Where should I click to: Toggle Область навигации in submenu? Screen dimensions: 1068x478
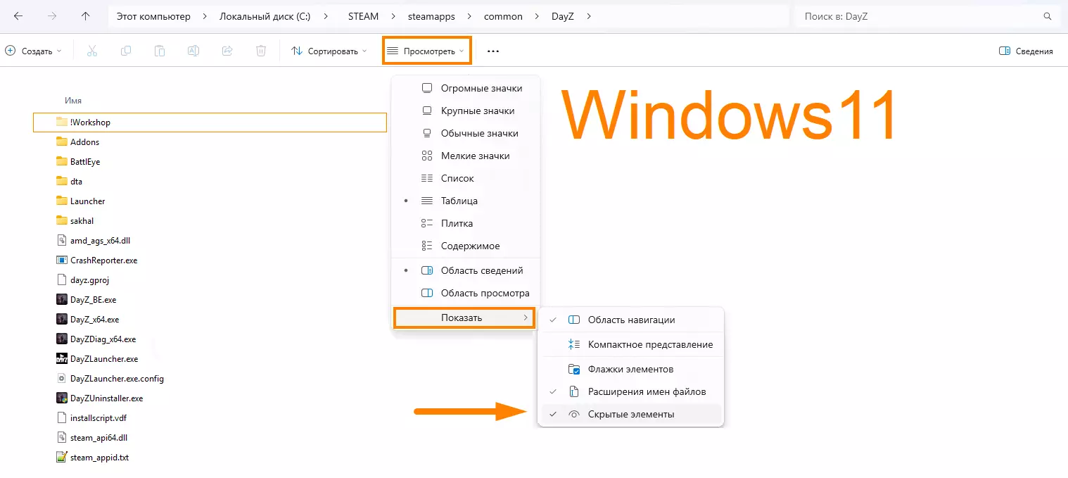[630, 320]
